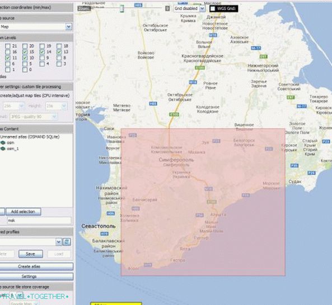332x305 pixels.
Task: Enable zoom level 19 checkbox
Action: coord(42,46)
